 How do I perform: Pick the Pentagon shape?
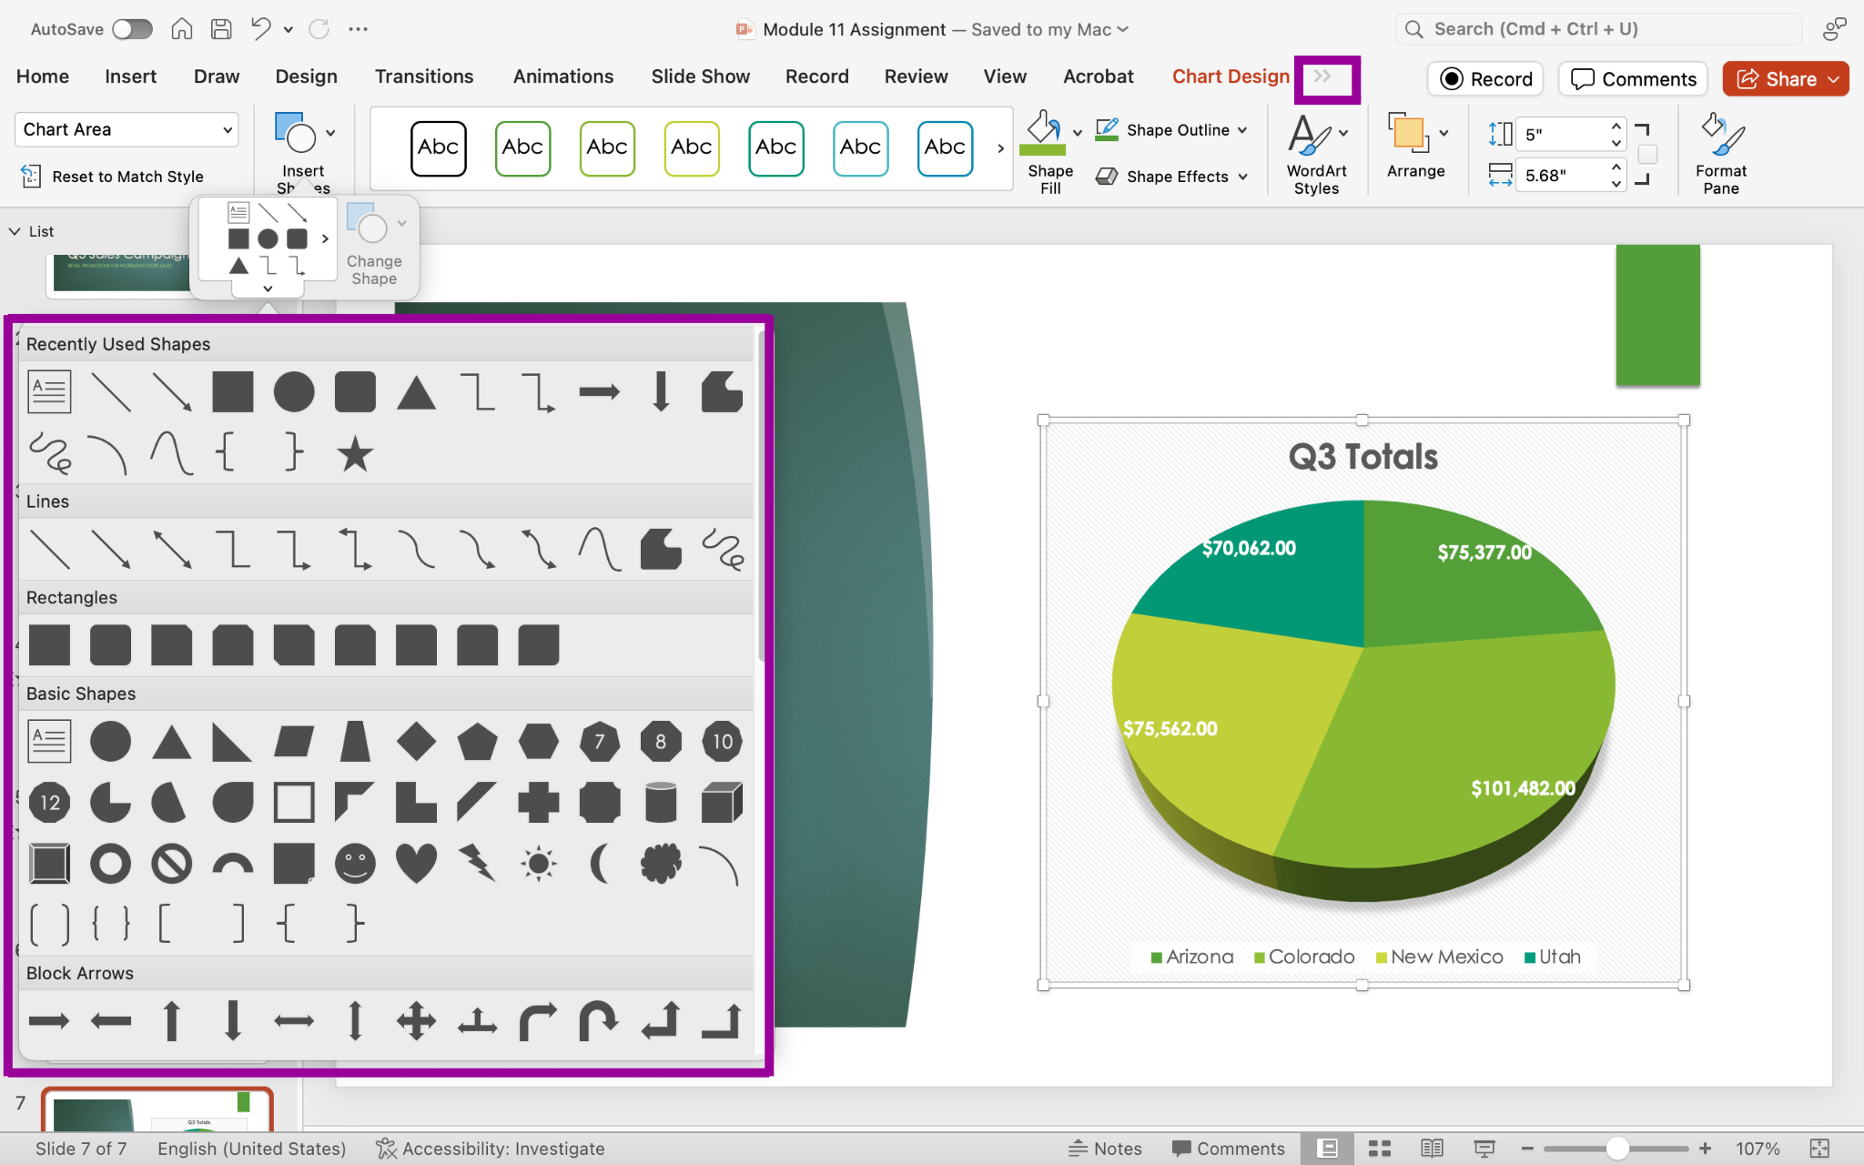point(477,742)
